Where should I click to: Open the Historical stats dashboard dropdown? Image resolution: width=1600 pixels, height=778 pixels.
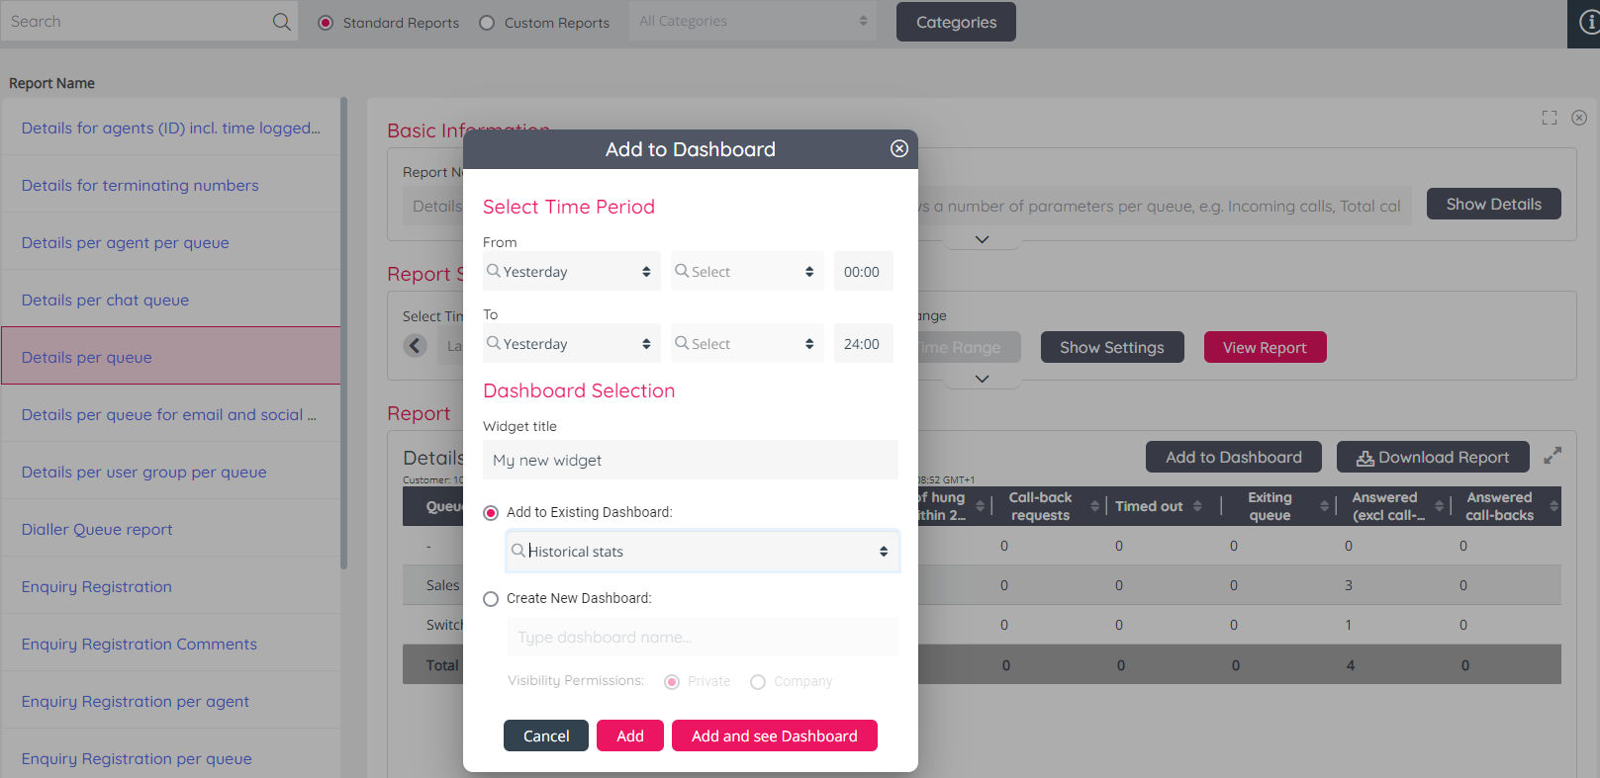(x=702, y=552)
